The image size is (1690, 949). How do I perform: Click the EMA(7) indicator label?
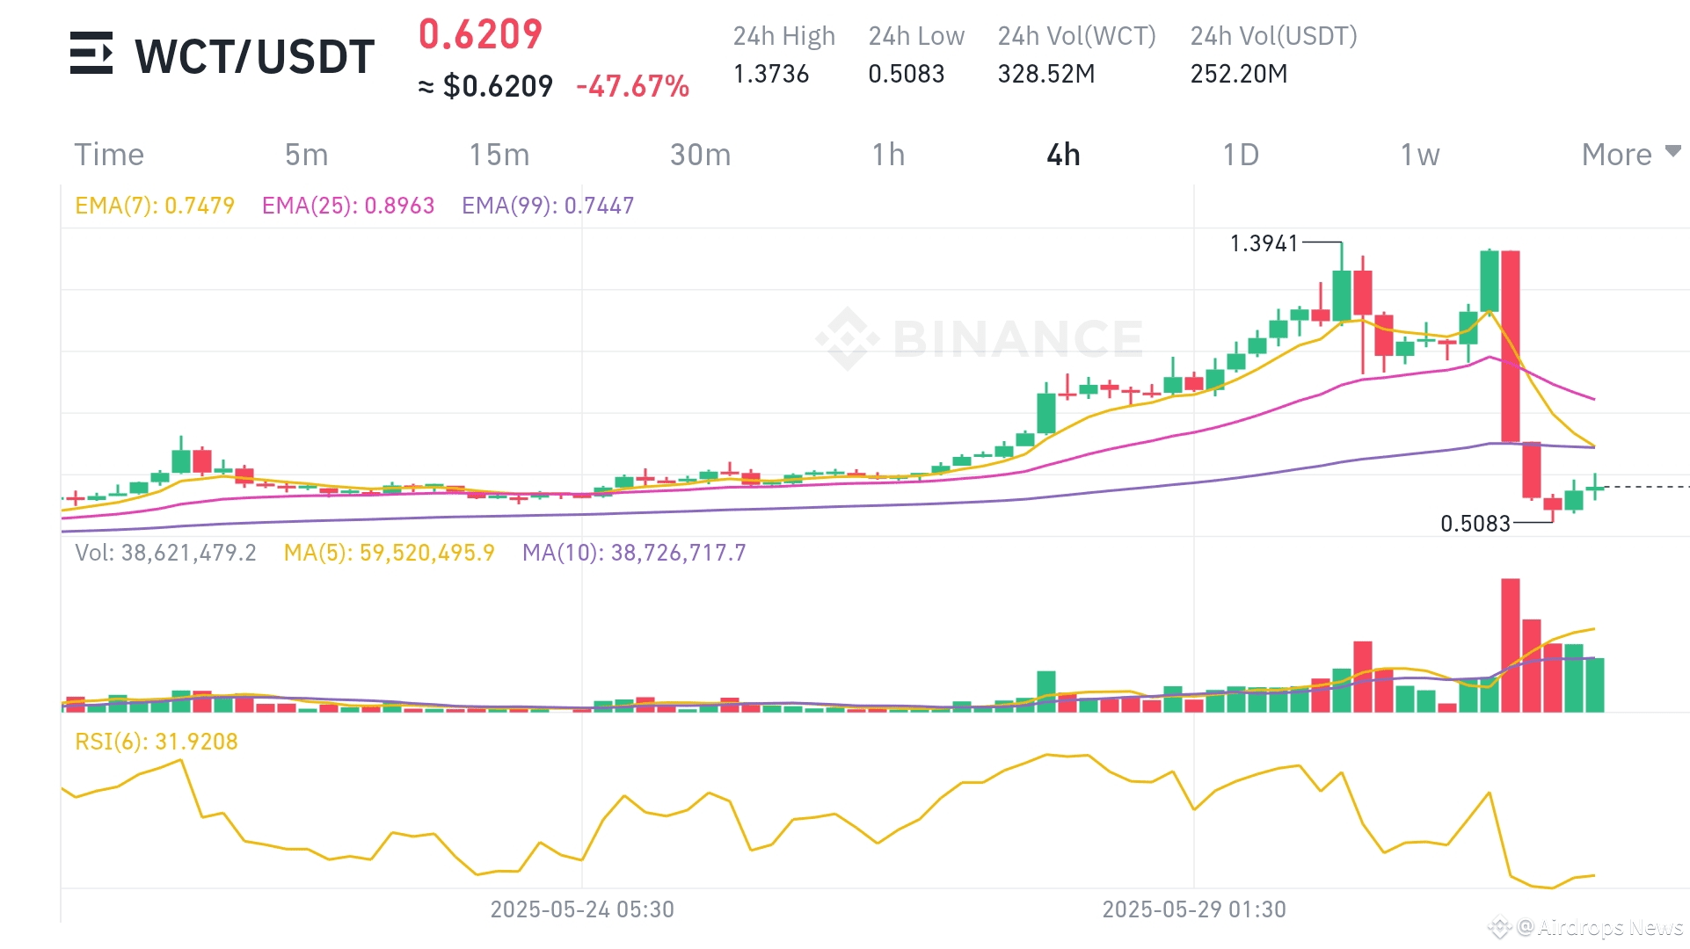tap(154, 205)
